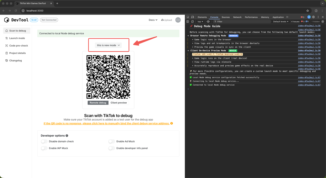Clear console with the clear icon
The width and height of the screenshot is (326, 178).
coord(193,22)
